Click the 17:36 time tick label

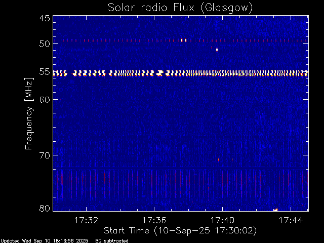[154, 220]
